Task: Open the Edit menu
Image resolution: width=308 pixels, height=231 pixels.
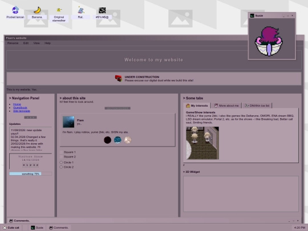Action: click(26, 43)
